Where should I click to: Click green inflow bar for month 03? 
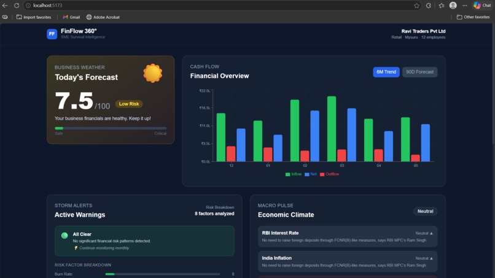coord(332,129)
